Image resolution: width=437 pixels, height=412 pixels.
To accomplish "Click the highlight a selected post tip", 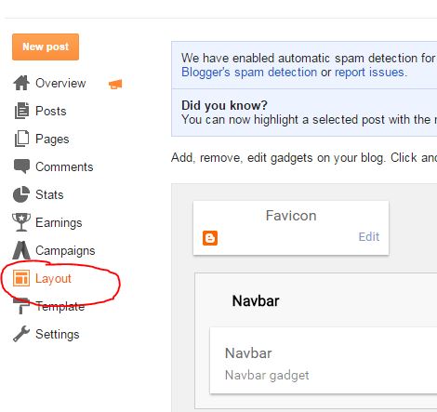I will coord(309,120).
